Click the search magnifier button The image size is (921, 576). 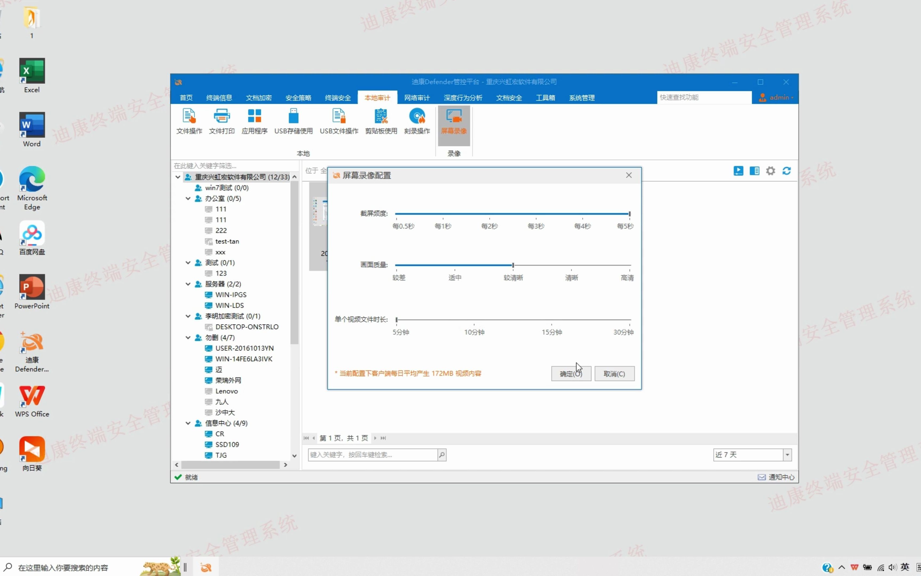[x=442, y=454]
